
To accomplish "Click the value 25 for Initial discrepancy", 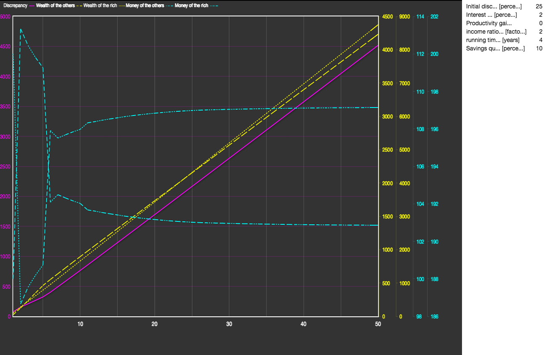I will coord(539,6).
